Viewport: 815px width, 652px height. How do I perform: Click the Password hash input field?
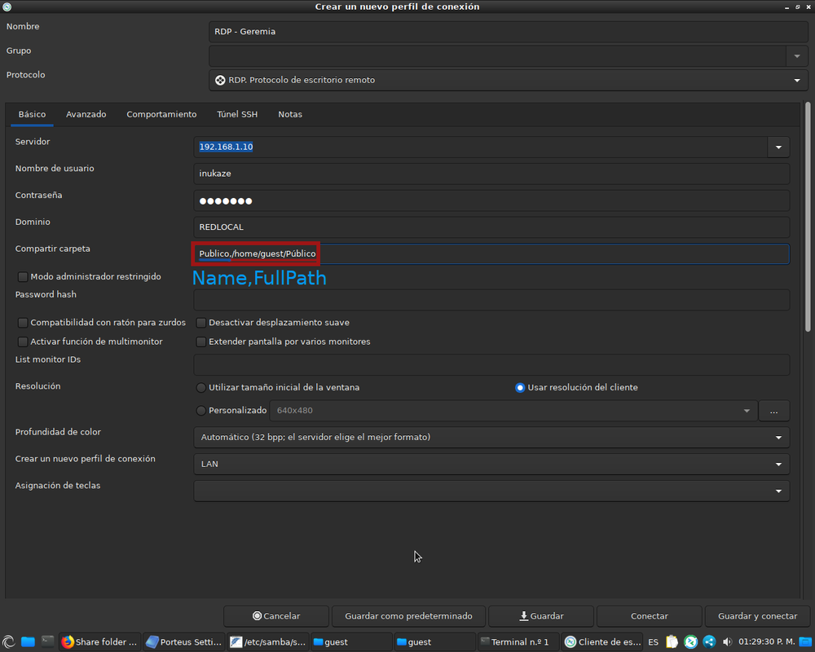491,300
